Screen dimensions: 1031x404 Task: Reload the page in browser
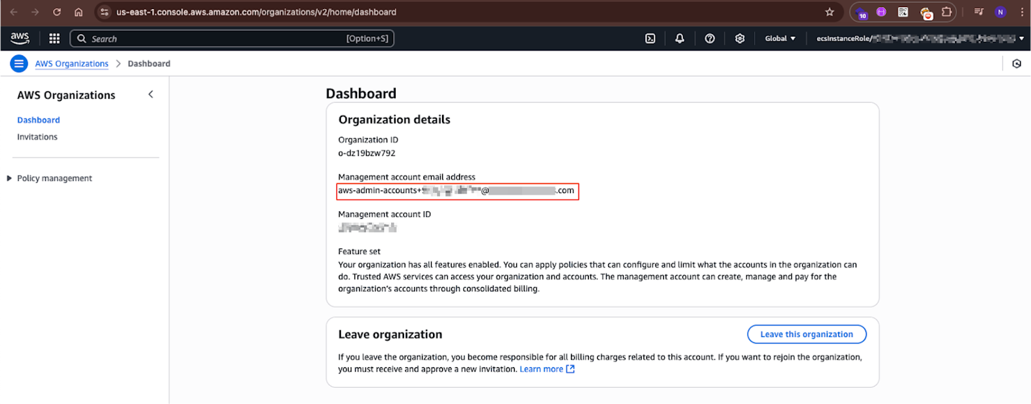coord(57,12)
